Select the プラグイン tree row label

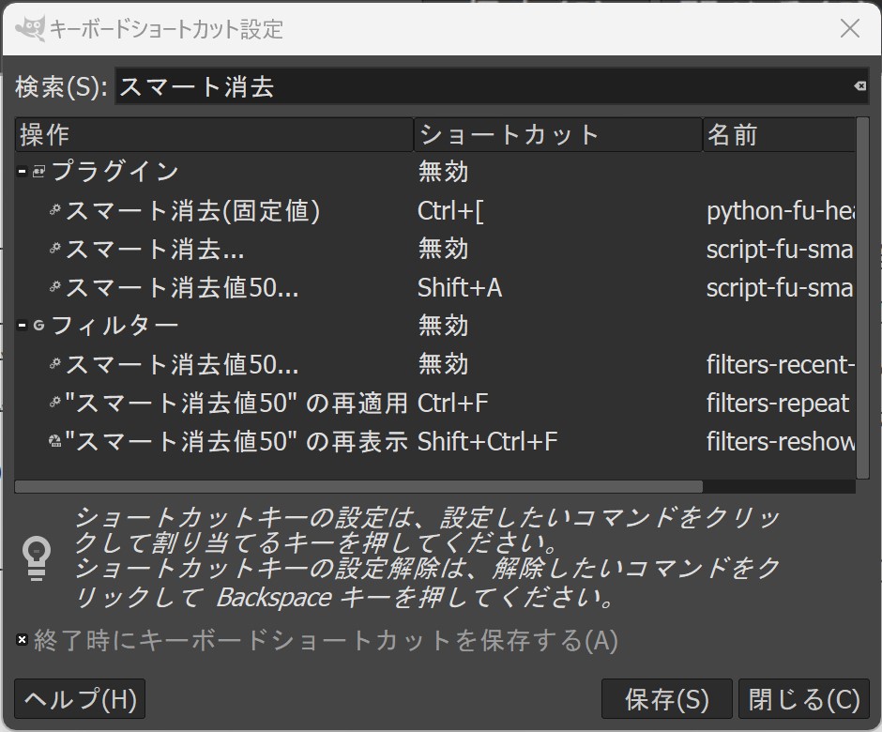(x=114, y=171)
